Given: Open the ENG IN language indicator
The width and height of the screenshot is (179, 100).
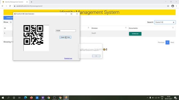Looking at the screenshot, I should 162,97.
